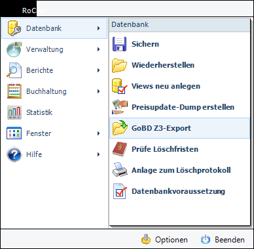The image size is (254, 249).
Task: Expand the Verwaltung submenu arrow
Action: point(98,49)
